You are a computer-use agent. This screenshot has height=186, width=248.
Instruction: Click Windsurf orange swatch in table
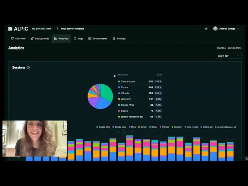(x=119, y=99)
